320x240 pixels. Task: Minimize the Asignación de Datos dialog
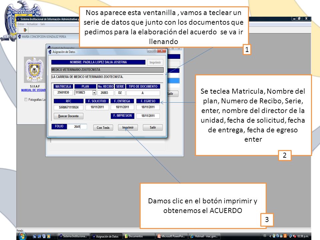pyautogui.click(x=150, y=51)
